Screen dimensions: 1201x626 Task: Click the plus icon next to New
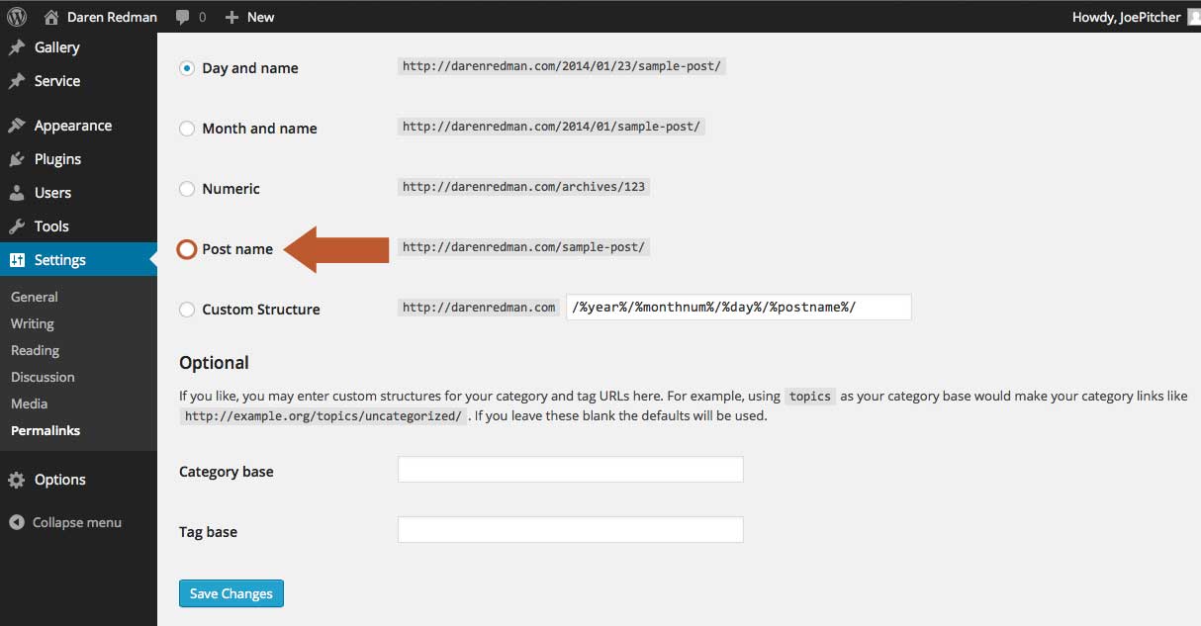pos(231,17)
